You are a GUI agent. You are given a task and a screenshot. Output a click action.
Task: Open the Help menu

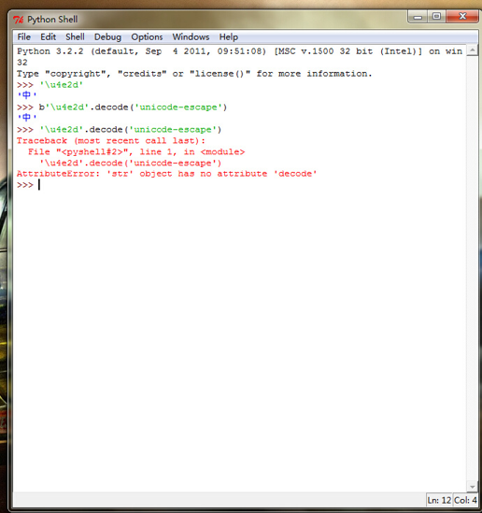pyautogui.click(x=228, y=37)
